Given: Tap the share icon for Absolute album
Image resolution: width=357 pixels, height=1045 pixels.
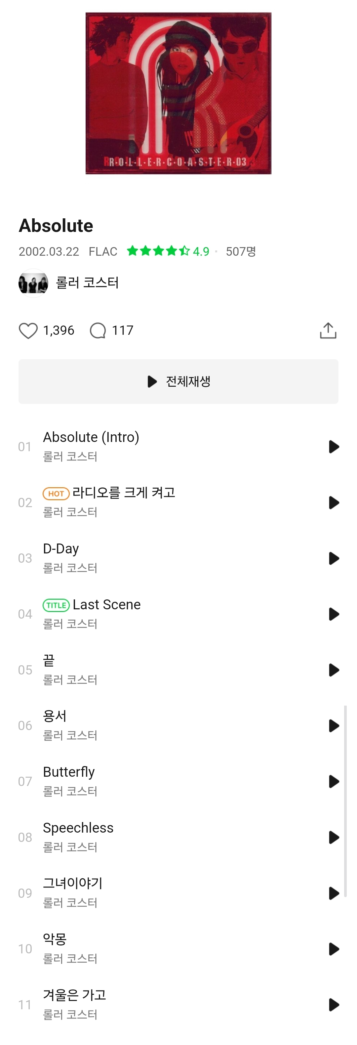Looking at the screenshot, I should [x=328, y=330].
